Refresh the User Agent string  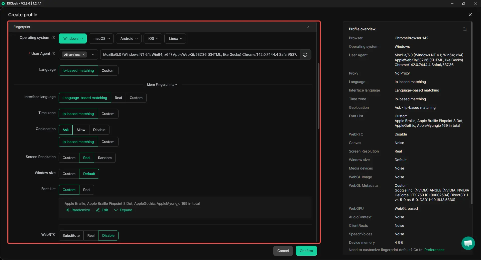tap(305, 55)
